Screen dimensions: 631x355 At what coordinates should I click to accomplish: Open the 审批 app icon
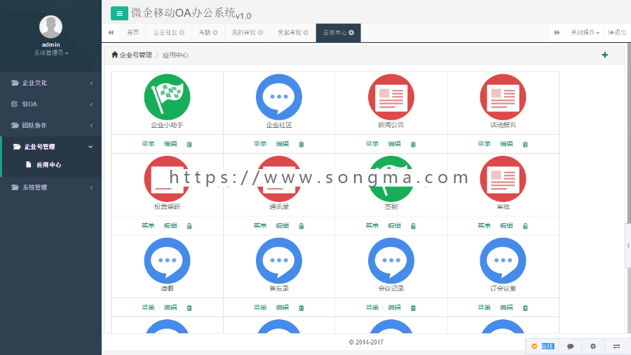503,179
